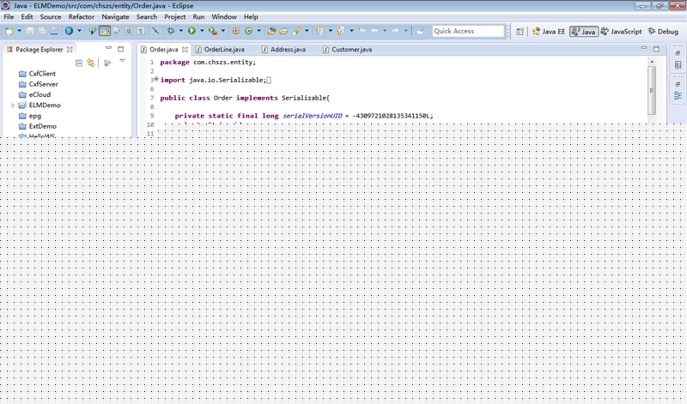
Task: Click Collapse All in Package Explorer
Action: pos(79,63)
